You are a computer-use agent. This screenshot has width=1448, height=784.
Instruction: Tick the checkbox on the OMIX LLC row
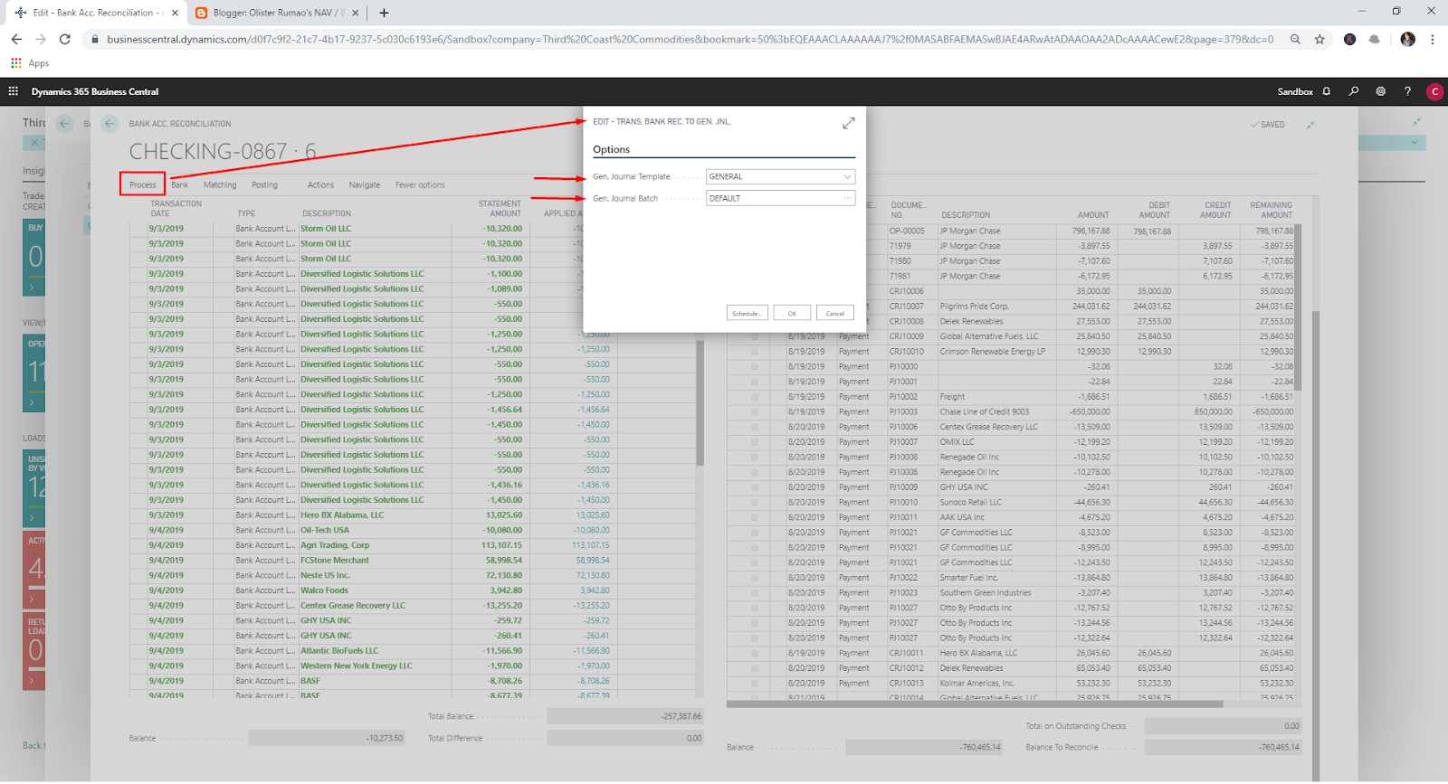coord(755,442)
